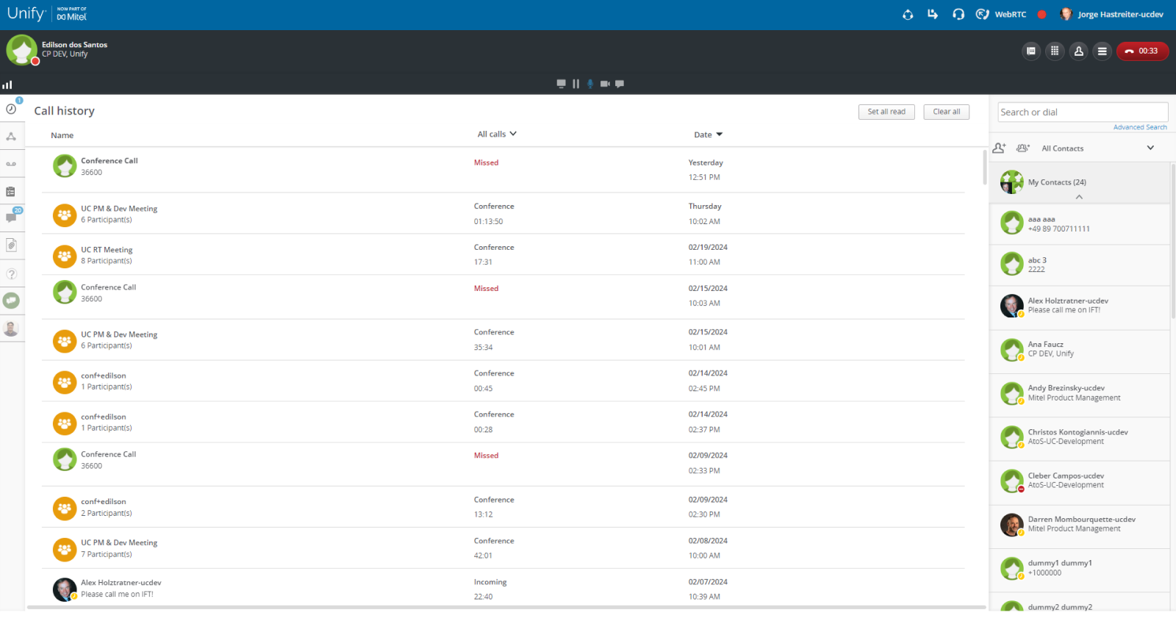
Task: Toggle hold with the pause icon
Action: click(x=576, y=84)
